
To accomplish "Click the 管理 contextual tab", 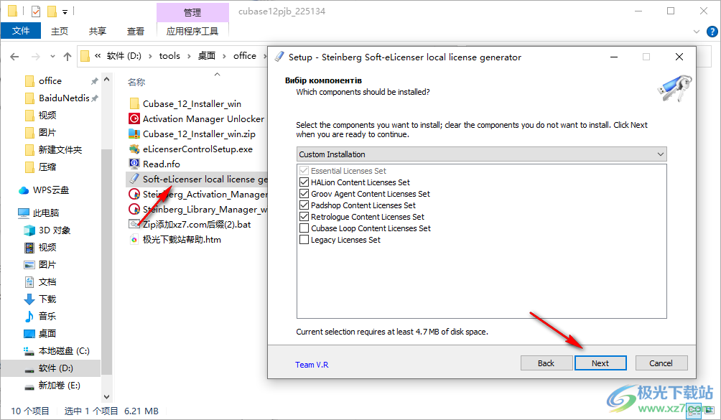I will coord(192,12).
